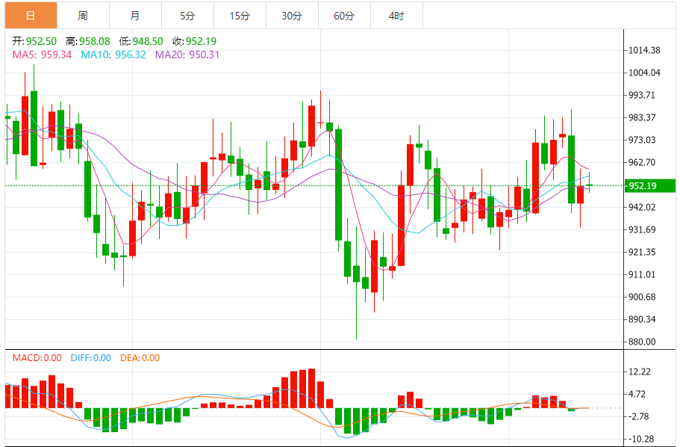Image resolution: width=680 pixels, height=447 pixels.
Task: Click the DIFF:0.00 indicator label
Action: coord(91,358)
